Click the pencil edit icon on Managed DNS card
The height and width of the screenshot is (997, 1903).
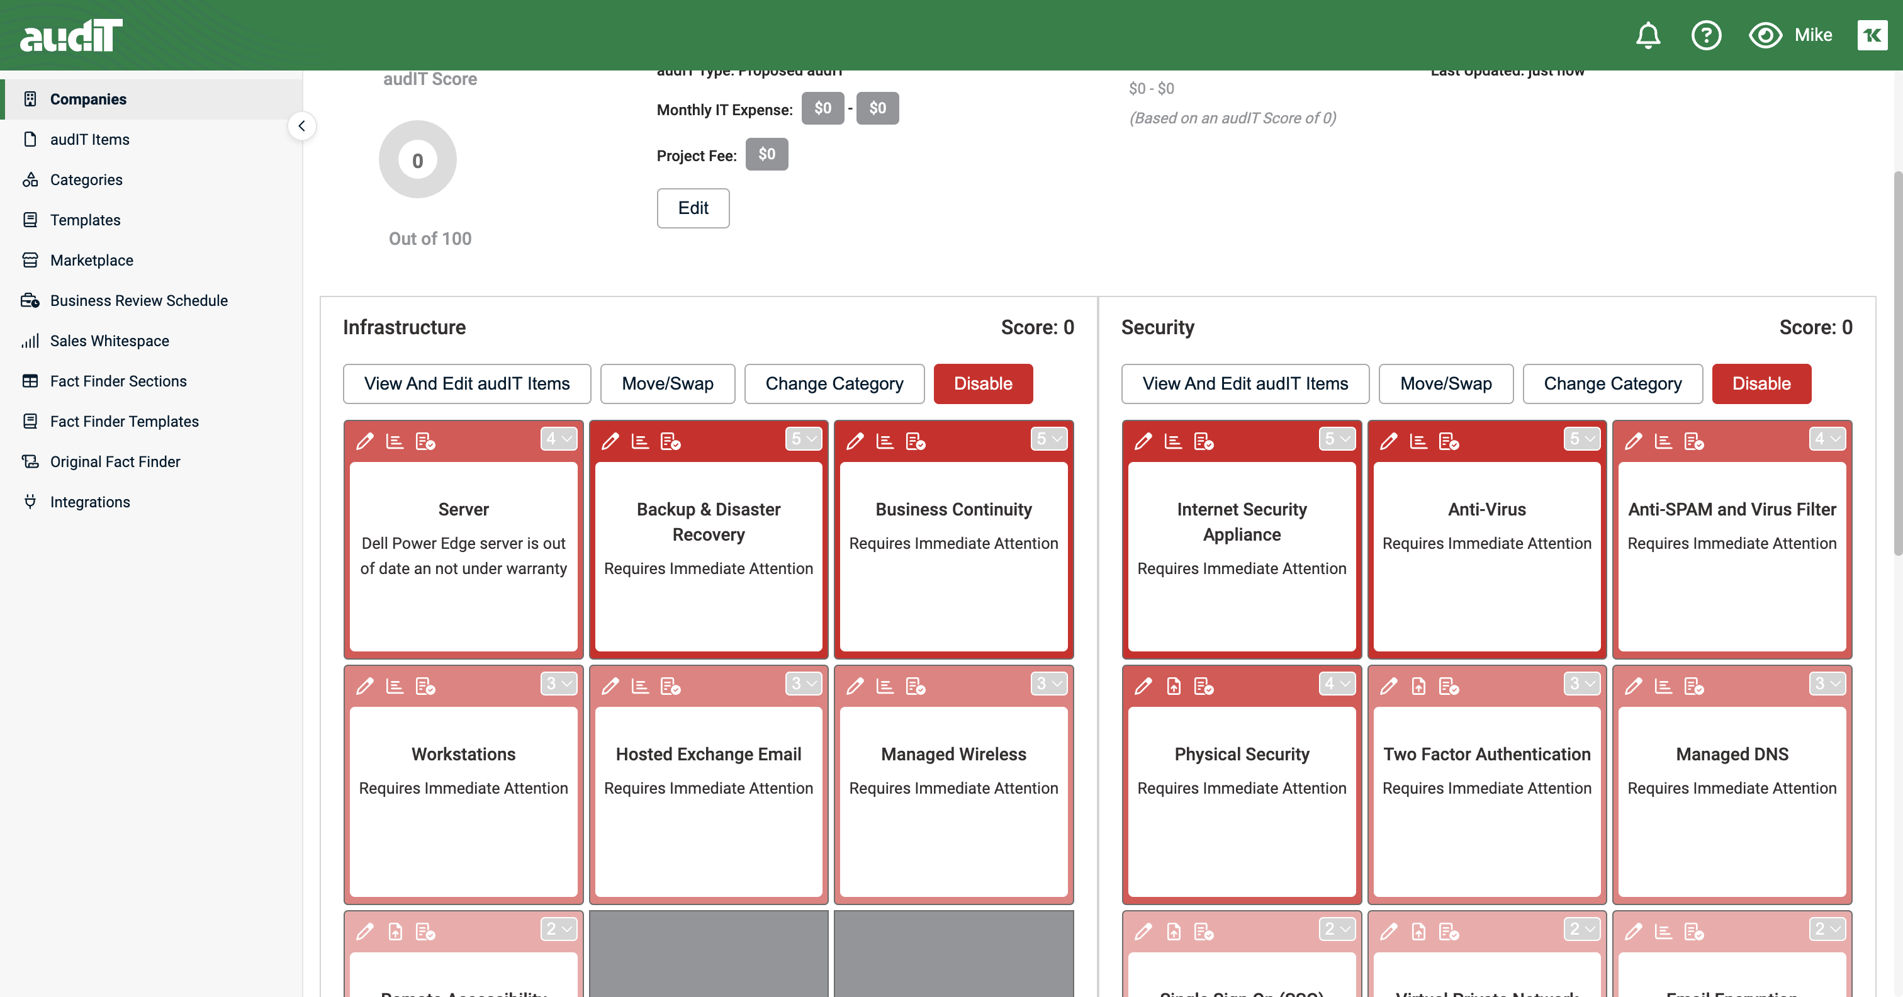click(x=1634, y=686)
